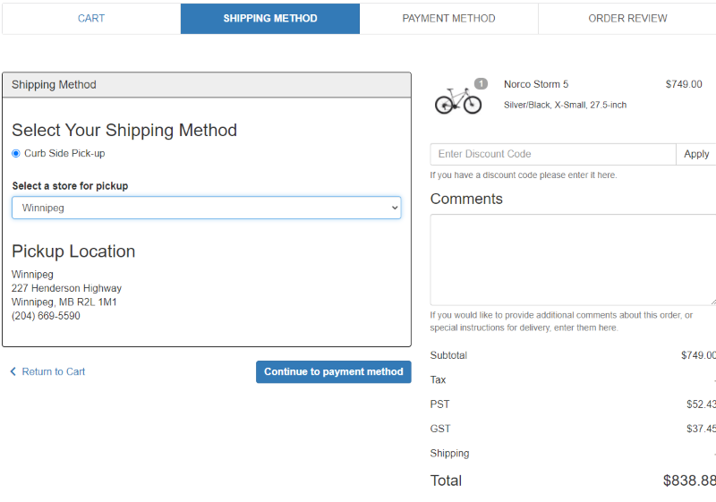Apply the discount code
Viewport: 716px width, 502px height.
click(x=696, y=154)
